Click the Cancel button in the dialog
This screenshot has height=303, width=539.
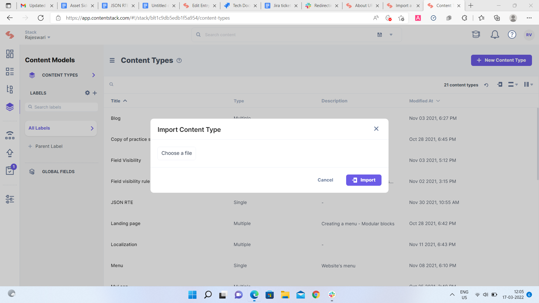point(326,180)
